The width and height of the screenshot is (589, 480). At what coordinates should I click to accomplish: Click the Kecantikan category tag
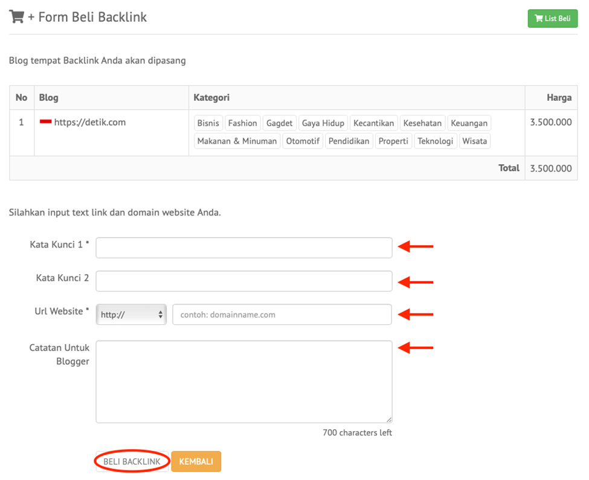tap(373, 123)
